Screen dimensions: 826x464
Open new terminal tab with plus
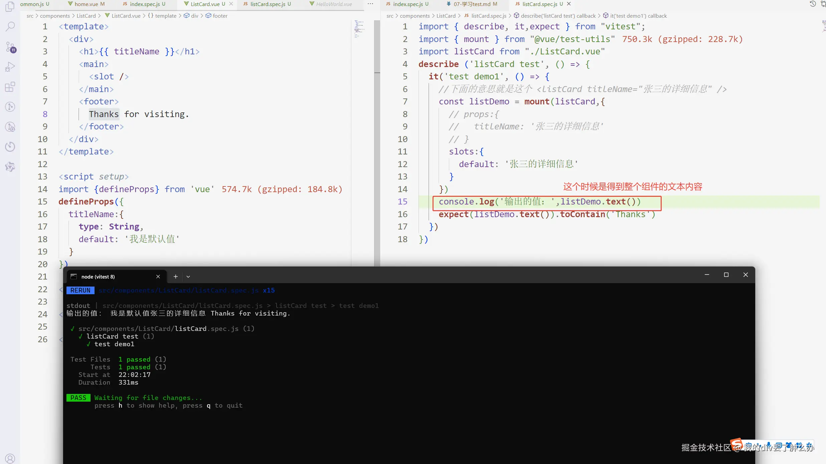(175, 277)
